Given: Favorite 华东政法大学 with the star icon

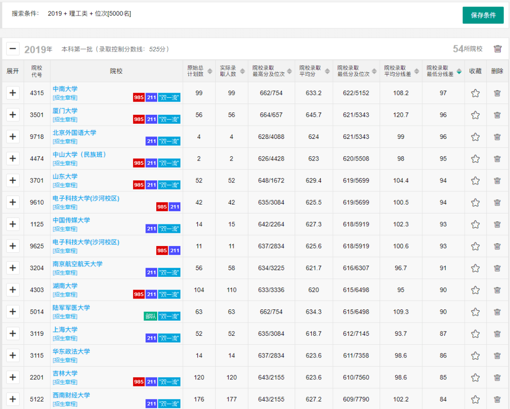Looking at the screenshot, I should [x=475, y=356].
